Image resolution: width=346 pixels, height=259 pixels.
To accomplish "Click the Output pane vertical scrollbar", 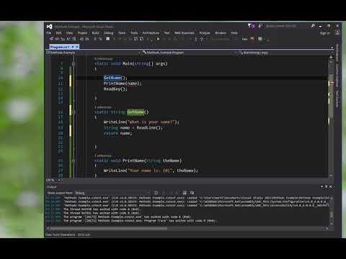I will (332, 211).
